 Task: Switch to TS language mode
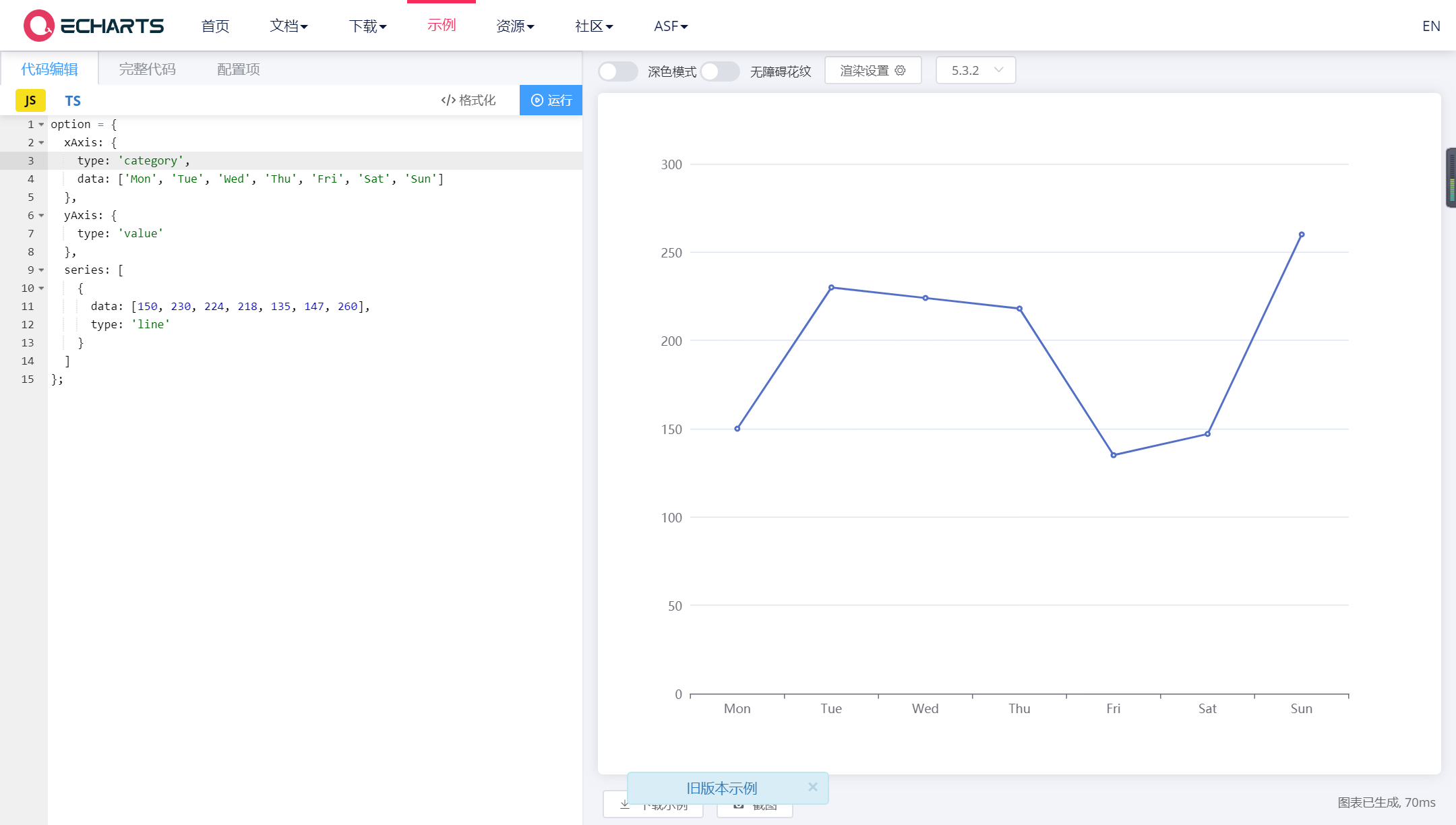[x=73, y=100]
